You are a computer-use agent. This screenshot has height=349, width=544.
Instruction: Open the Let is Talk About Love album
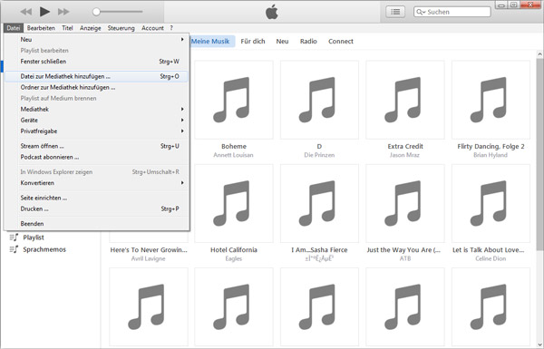pos(491,203)
